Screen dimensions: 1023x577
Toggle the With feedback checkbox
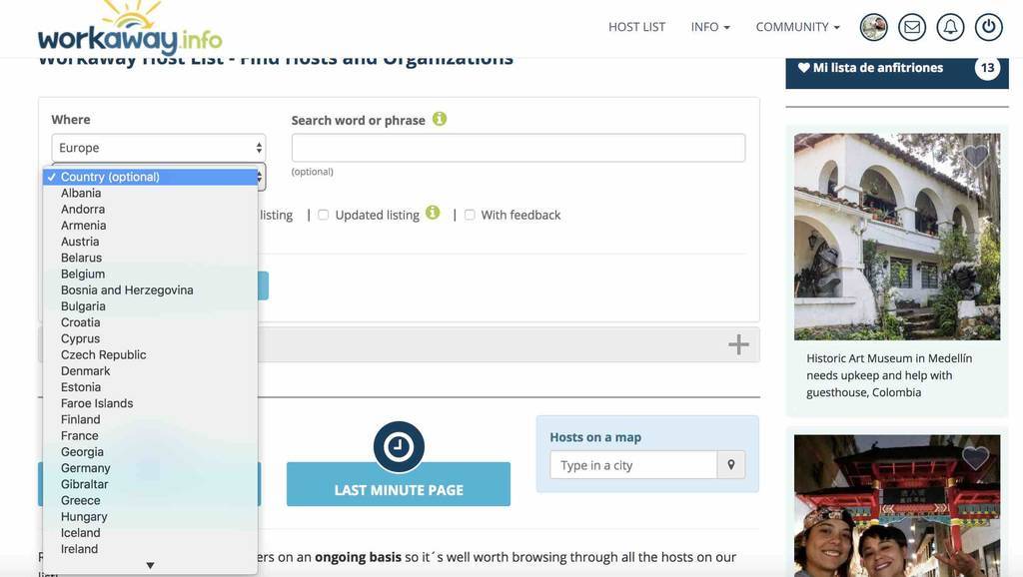(x=470, y=215)
